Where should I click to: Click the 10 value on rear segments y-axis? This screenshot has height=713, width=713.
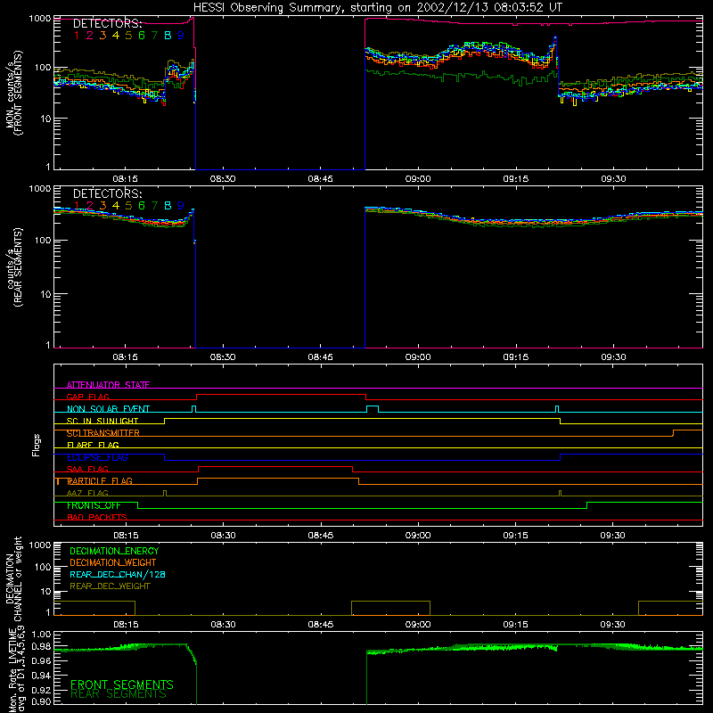45,294
